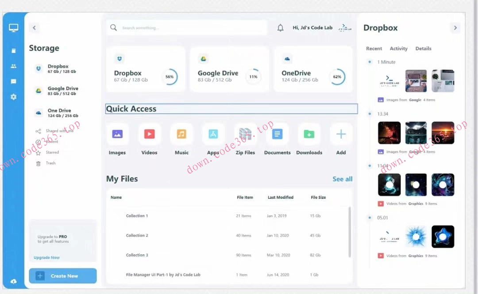
Task: Open the laptop desk thumbnail under 1 Minute
Action: pos(416,81)
